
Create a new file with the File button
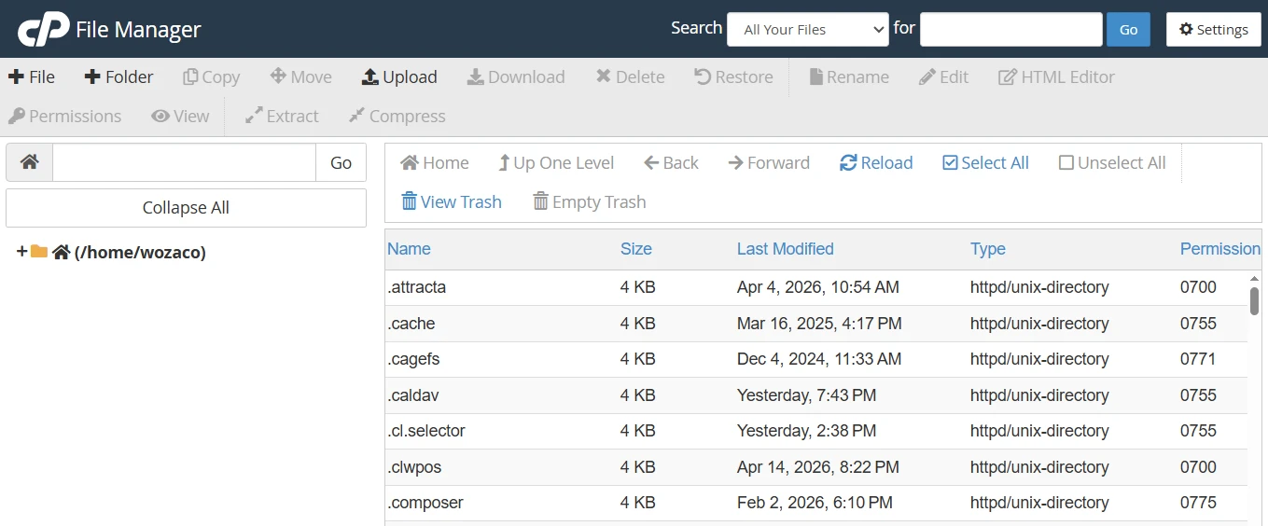coord(32,77)
